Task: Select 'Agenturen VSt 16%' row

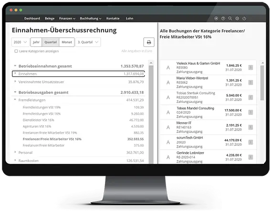Action: click(83, 126)
